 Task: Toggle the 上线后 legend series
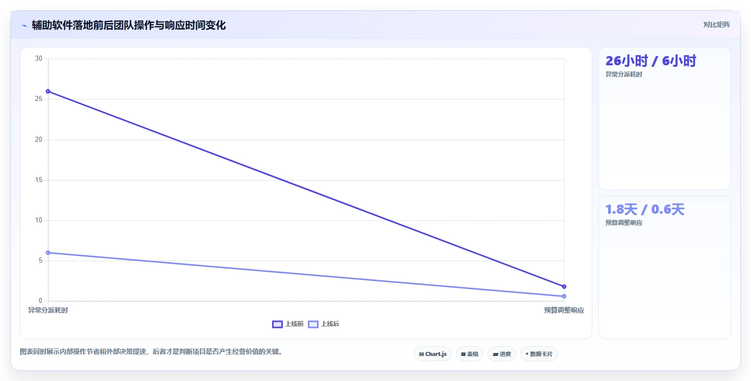click(x=324, y=324)
